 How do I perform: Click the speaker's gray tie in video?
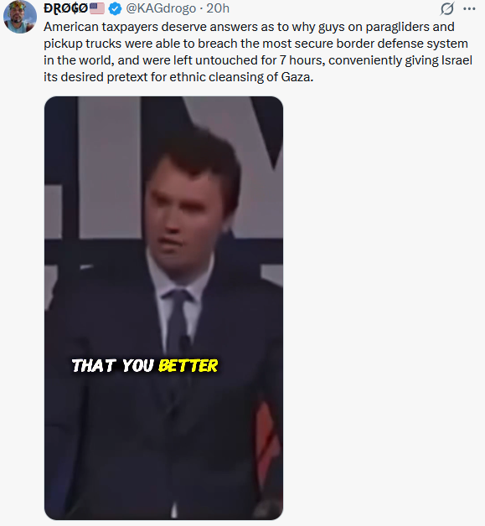click(178, 318)
